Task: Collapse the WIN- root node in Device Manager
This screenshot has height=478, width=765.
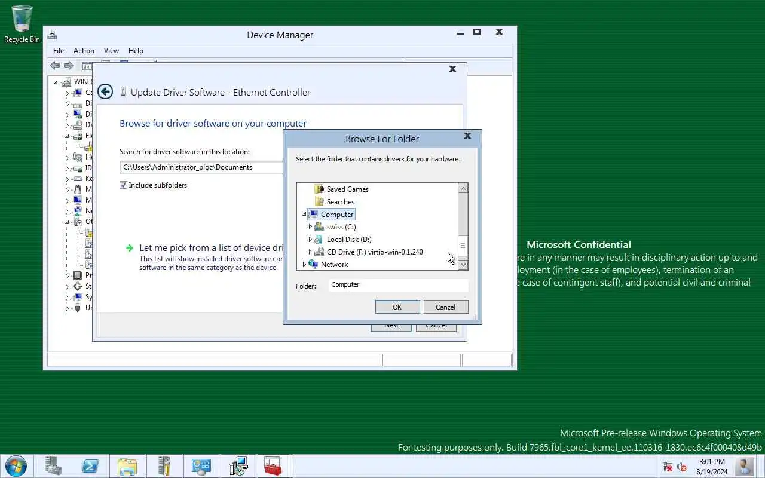Action: click(x=56, y=82)
